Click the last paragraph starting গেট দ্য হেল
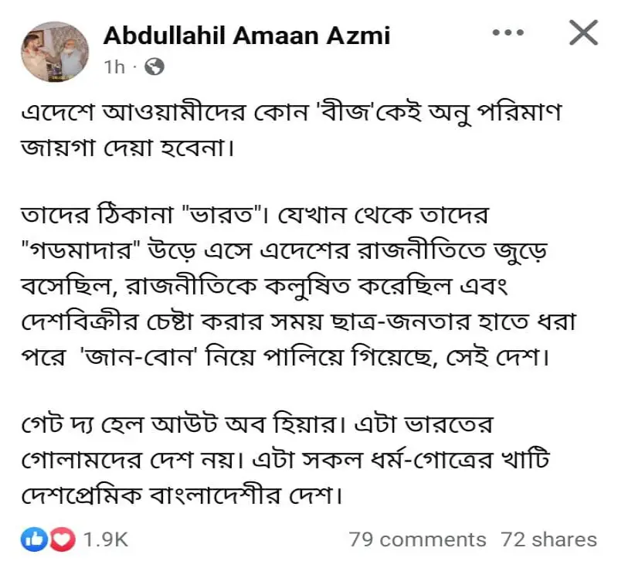 [285, 460]
